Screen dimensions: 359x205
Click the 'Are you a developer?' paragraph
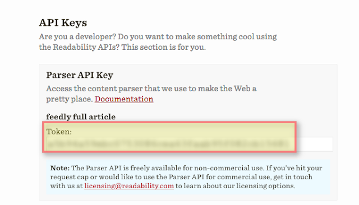[158, 42]
